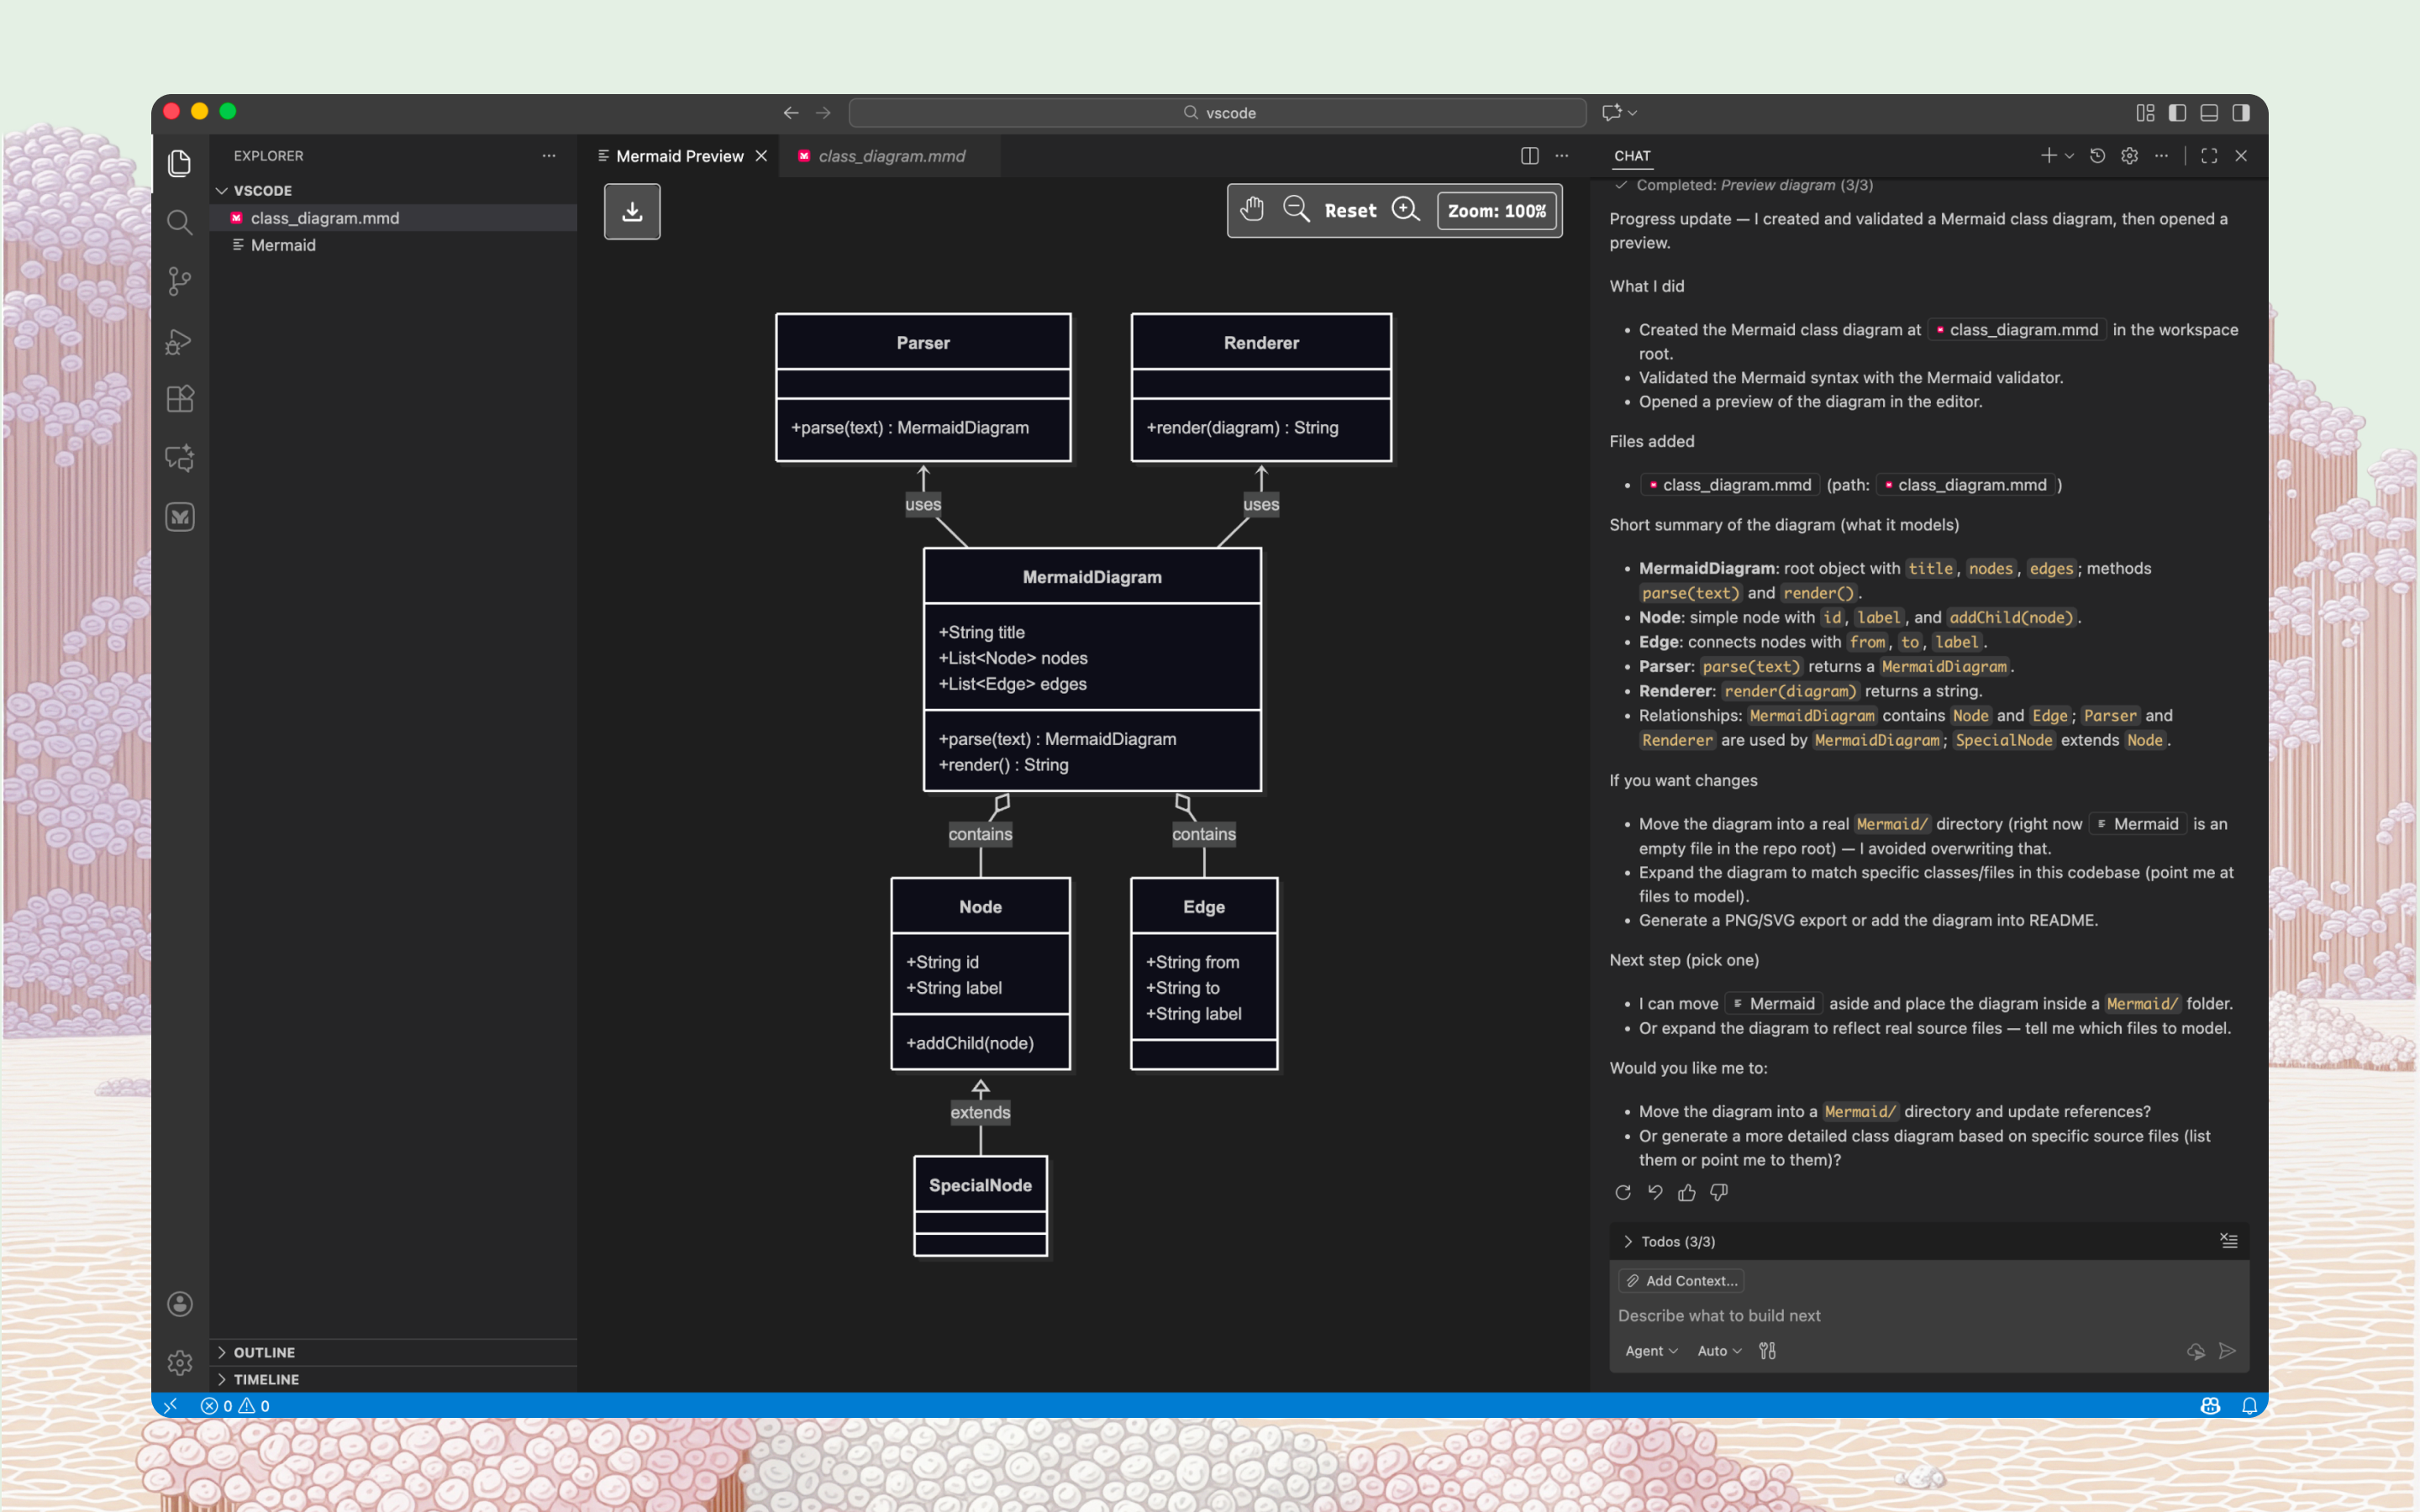The height and width of the screenshot is (1512, 2420).
Task: Toggle the split editor layout icon
Action: 1529,155
